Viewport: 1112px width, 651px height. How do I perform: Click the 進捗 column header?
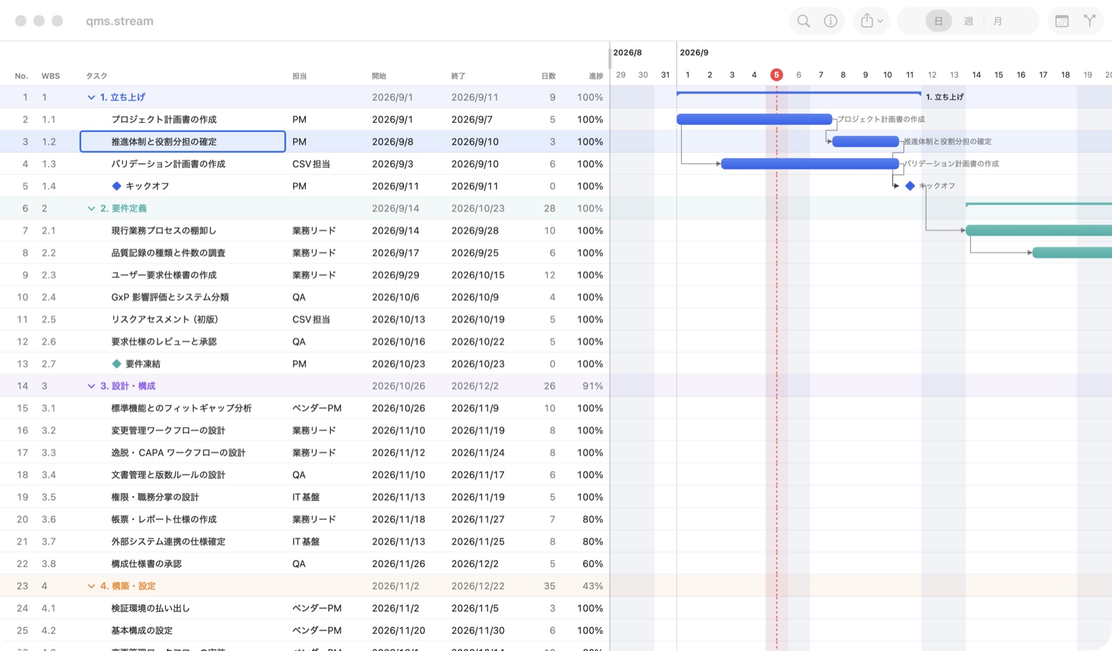coord(596,76)
